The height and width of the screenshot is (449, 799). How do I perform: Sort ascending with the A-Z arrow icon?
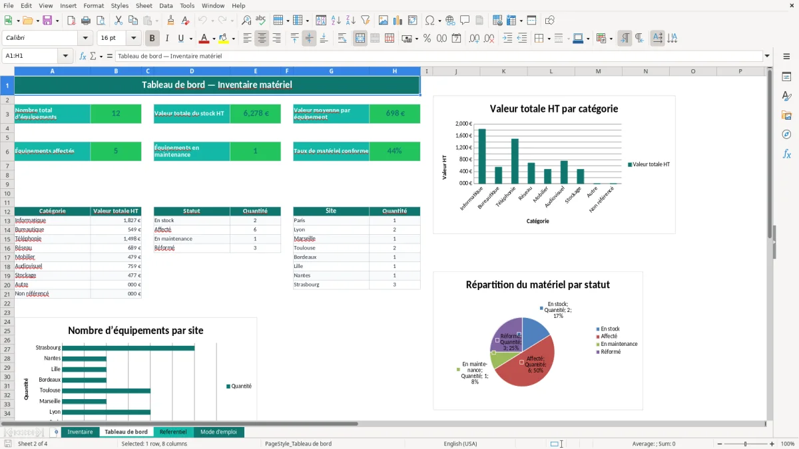336,21
